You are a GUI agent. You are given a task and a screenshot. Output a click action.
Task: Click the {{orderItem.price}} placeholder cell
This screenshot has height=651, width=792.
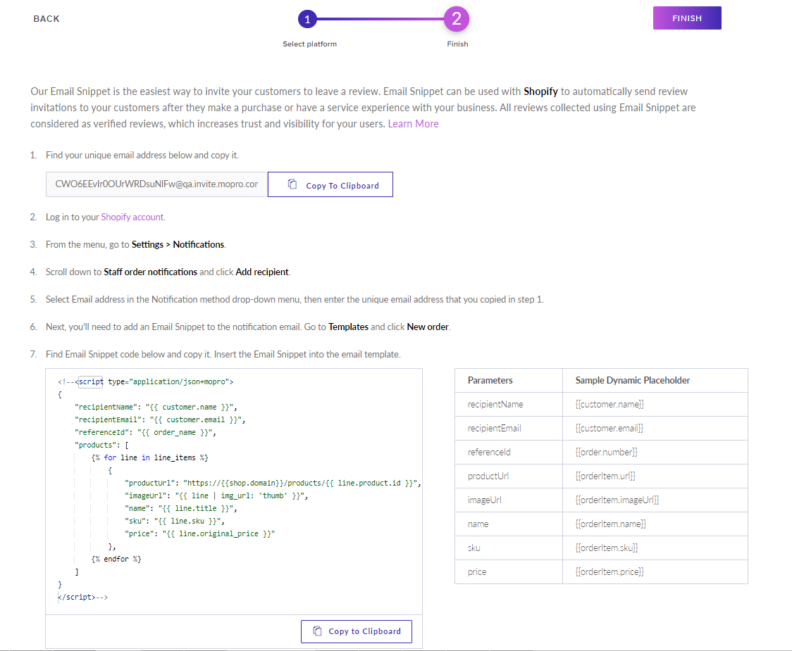[x=655, y=571]
